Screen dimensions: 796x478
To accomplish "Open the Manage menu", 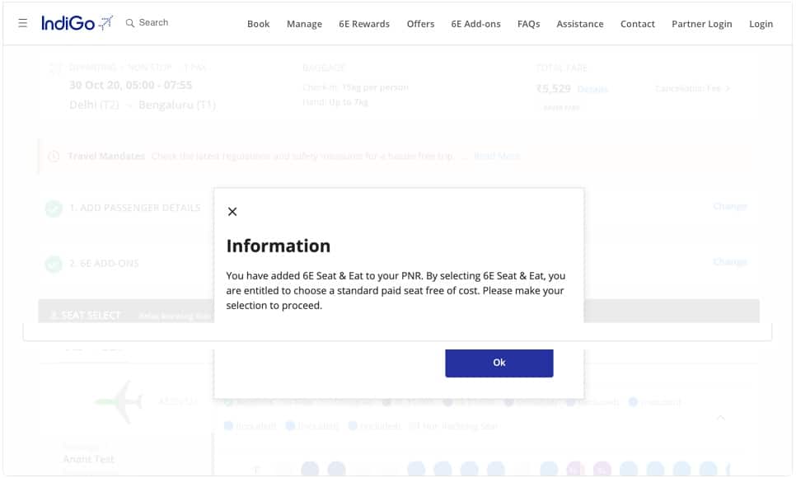I will tap(304, 24).
